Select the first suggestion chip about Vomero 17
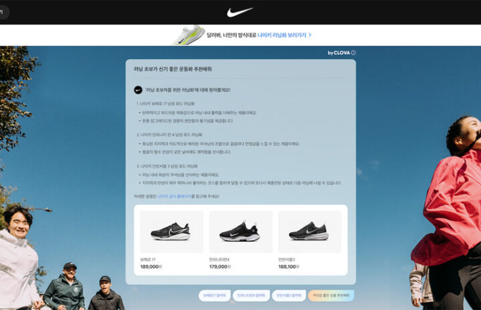Screen dimensions: 481x310 pyautogui.click(x=214, y=295)
